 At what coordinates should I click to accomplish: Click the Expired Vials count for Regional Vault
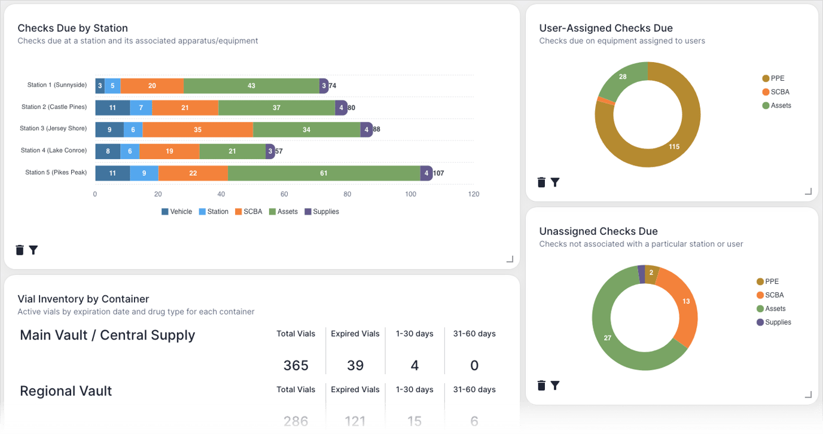pos(355,421)
